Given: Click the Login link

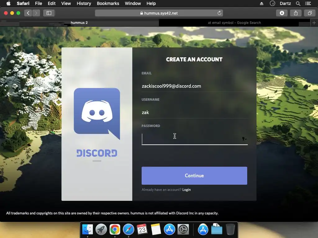Looking at the screenshot, I should (x=186, y=190).
